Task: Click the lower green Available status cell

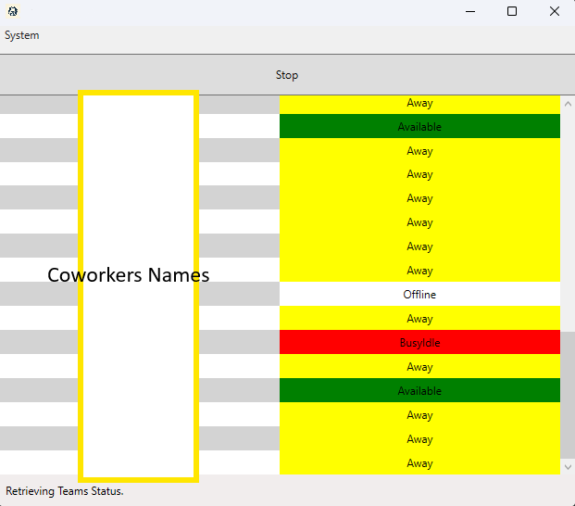Action: pyautogui.click(x=419, y=391)
